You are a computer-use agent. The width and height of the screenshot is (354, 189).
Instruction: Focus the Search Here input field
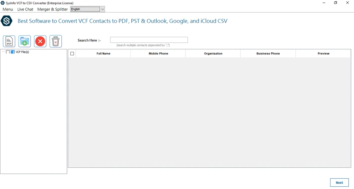click(149, 40)
